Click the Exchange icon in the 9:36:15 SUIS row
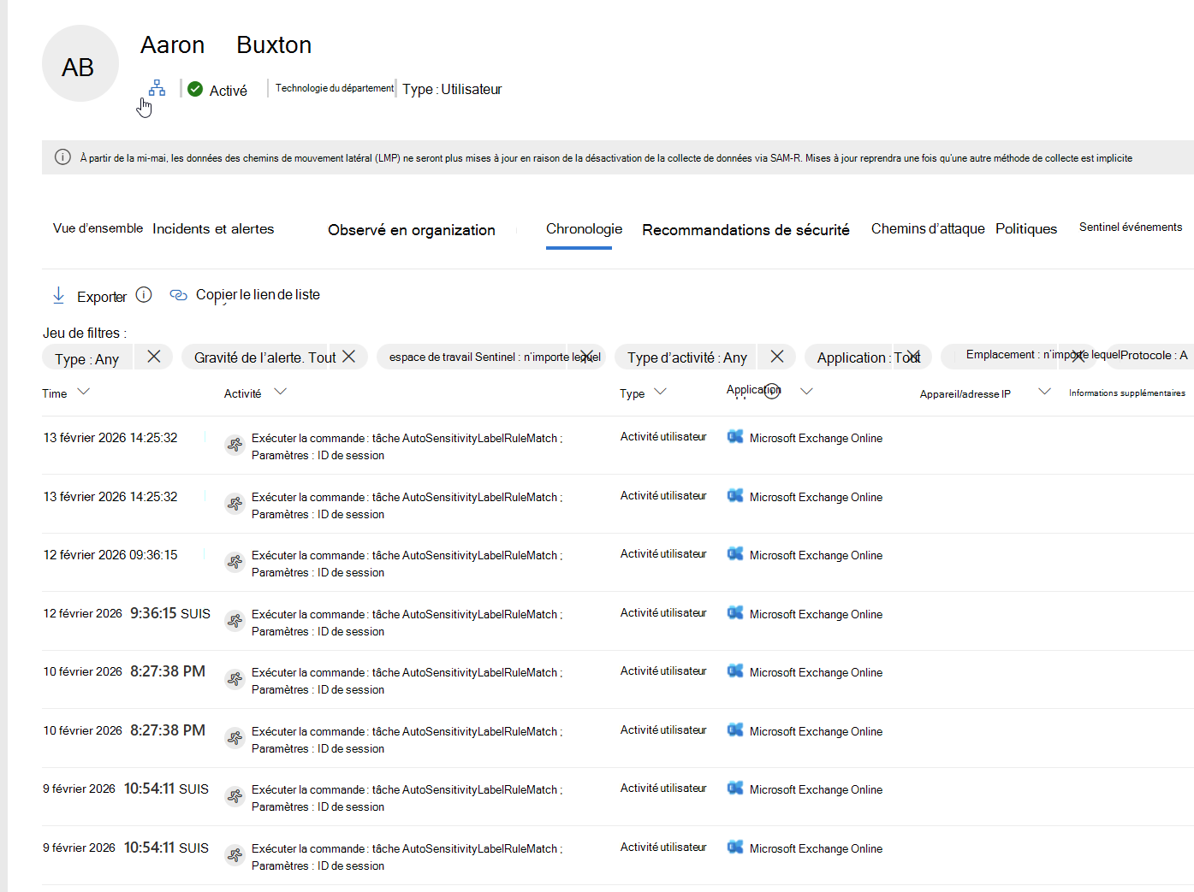The width and height of the screenshot is (1194, 892). [735, 613]
